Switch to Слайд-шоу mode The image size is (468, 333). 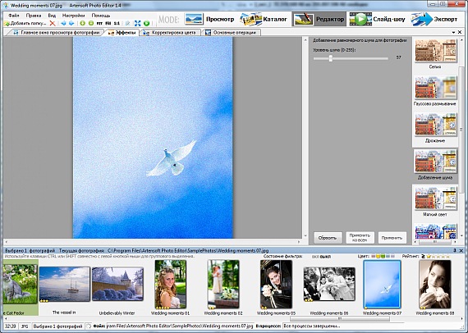click(x=377, y=19)
